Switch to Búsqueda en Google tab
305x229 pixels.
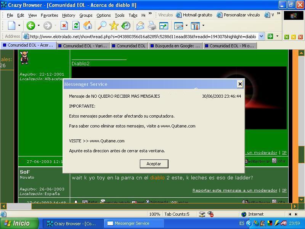coord(177,45)
